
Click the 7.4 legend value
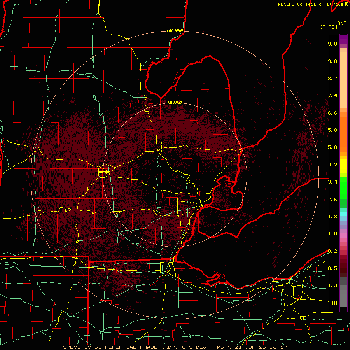click(x=332, y=96)
